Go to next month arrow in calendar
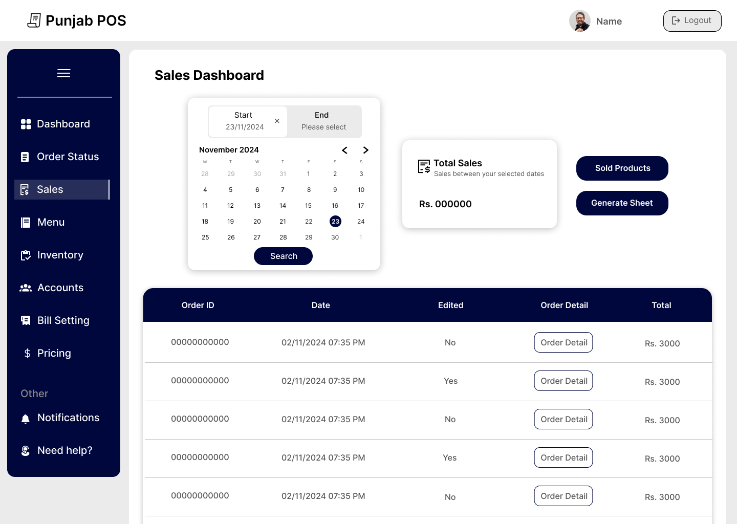Image resolution: width=737 pixels, height=524 pixels. (365, 150)
